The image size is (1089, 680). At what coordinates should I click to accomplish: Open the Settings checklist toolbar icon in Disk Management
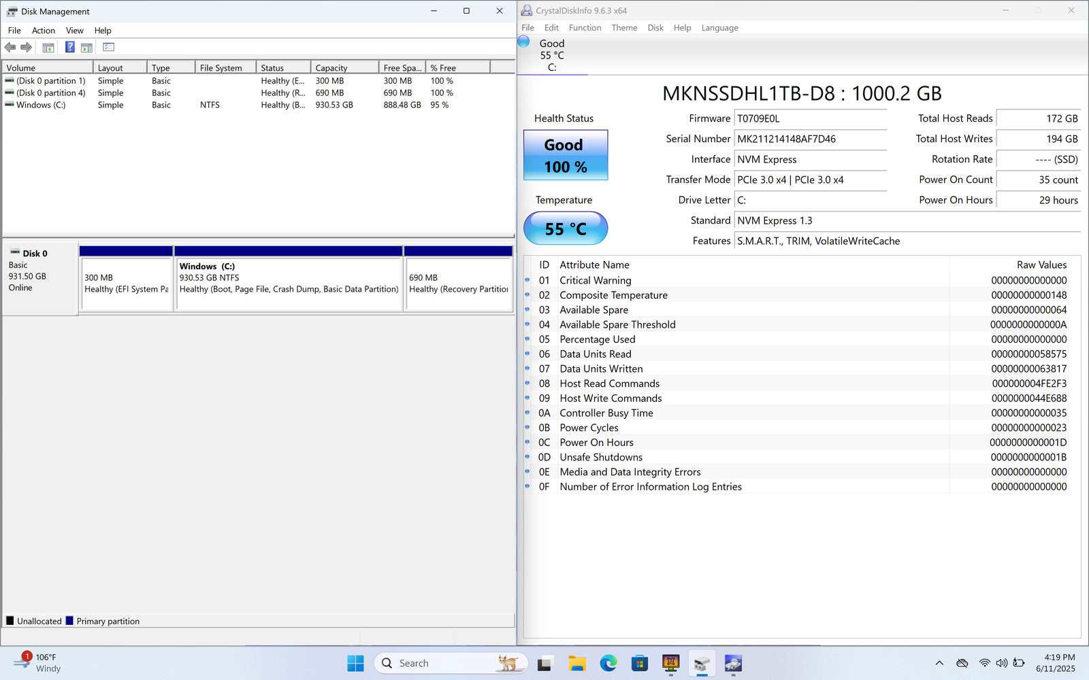coord(108,47)
